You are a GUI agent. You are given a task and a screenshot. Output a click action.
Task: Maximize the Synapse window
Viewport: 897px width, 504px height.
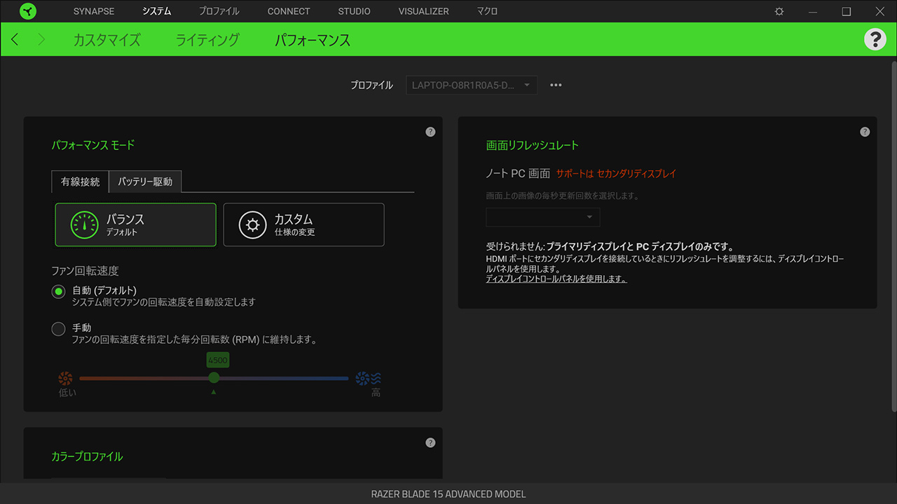pyautogui.click(x=847, y=11)
